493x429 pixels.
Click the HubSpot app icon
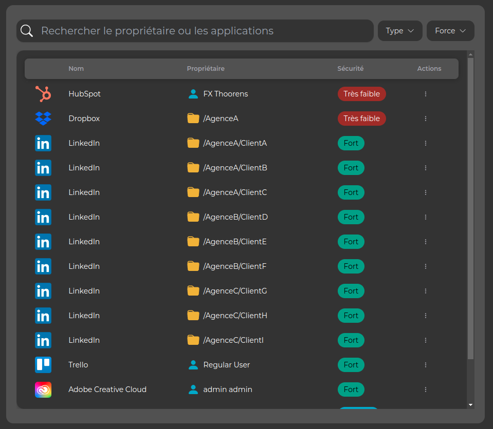point(43,94)
